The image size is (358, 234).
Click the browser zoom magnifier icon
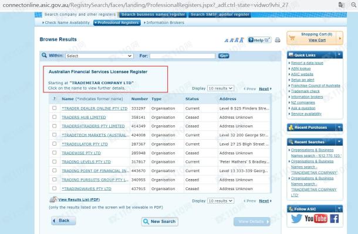(x=354, y=5)
